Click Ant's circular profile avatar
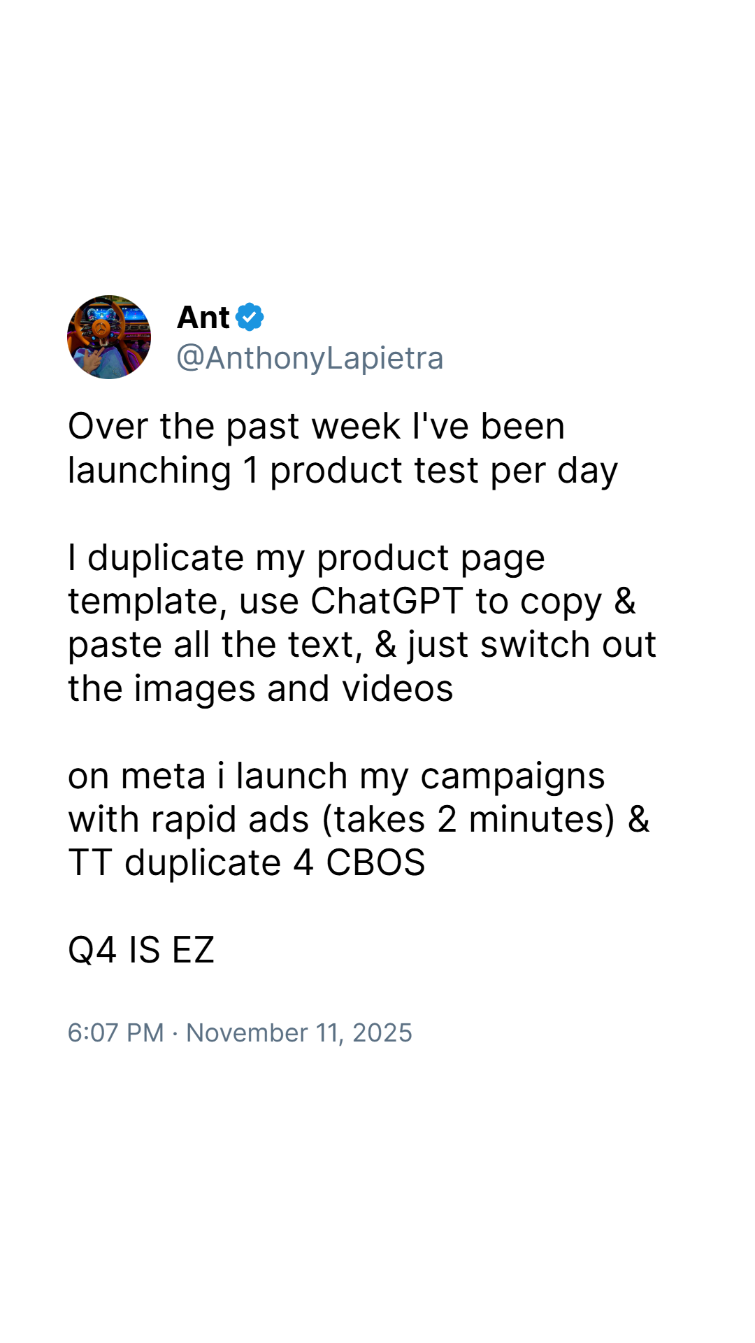 (109, 337)
